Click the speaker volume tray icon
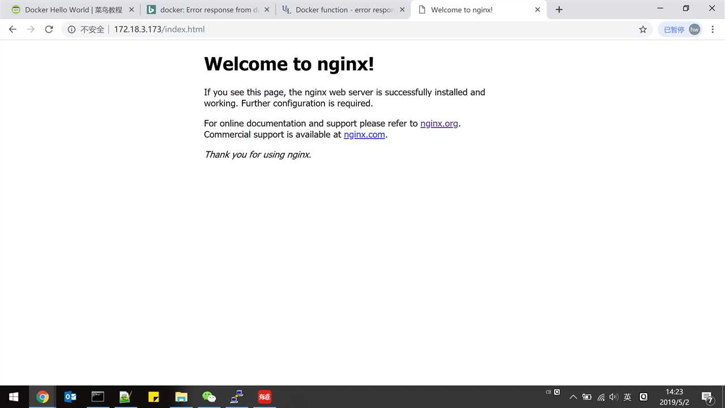The image size is (725, 408). click(x=614, y=397)
